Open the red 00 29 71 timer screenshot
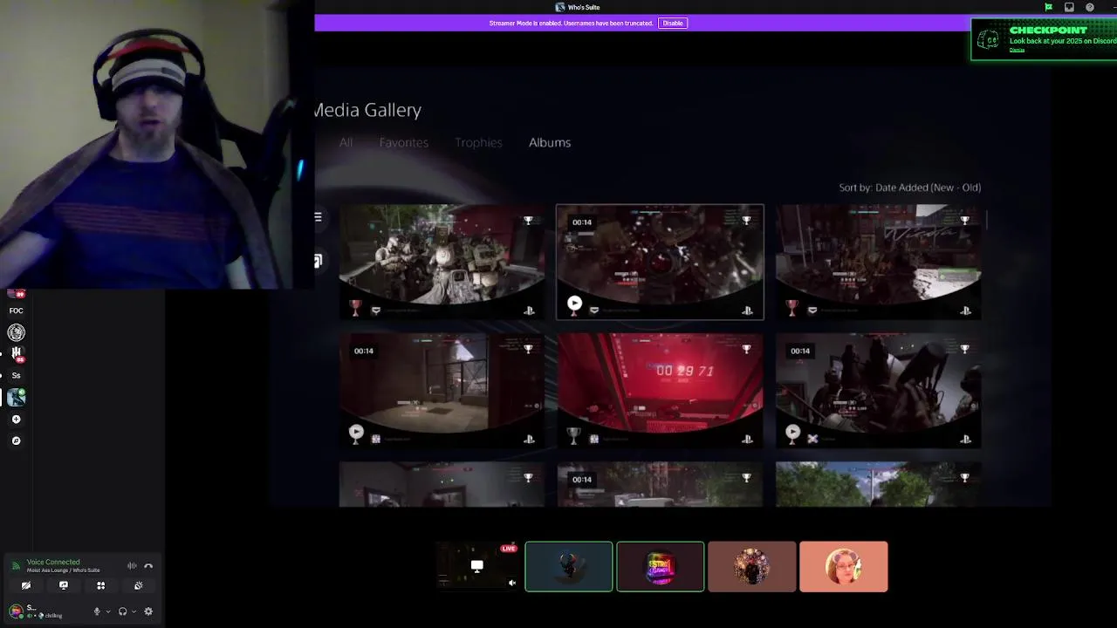Image resolution: width=1117 pixels, height=628 pixels. pos(661,390)
